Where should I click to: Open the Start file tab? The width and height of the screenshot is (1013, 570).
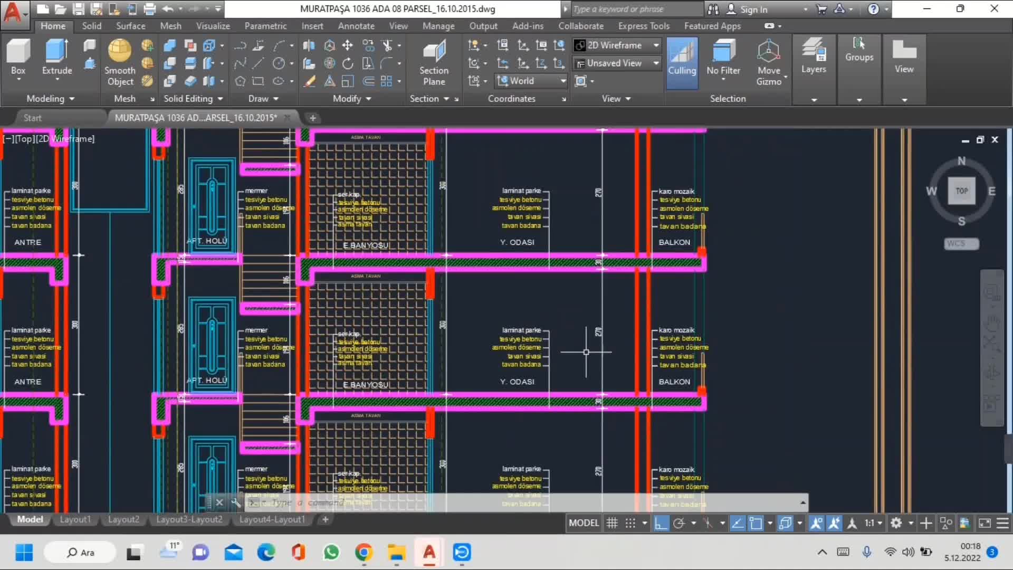33,118
